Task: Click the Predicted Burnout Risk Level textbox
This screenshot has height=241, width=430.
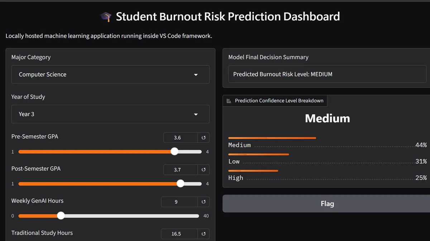Action: 327,74
